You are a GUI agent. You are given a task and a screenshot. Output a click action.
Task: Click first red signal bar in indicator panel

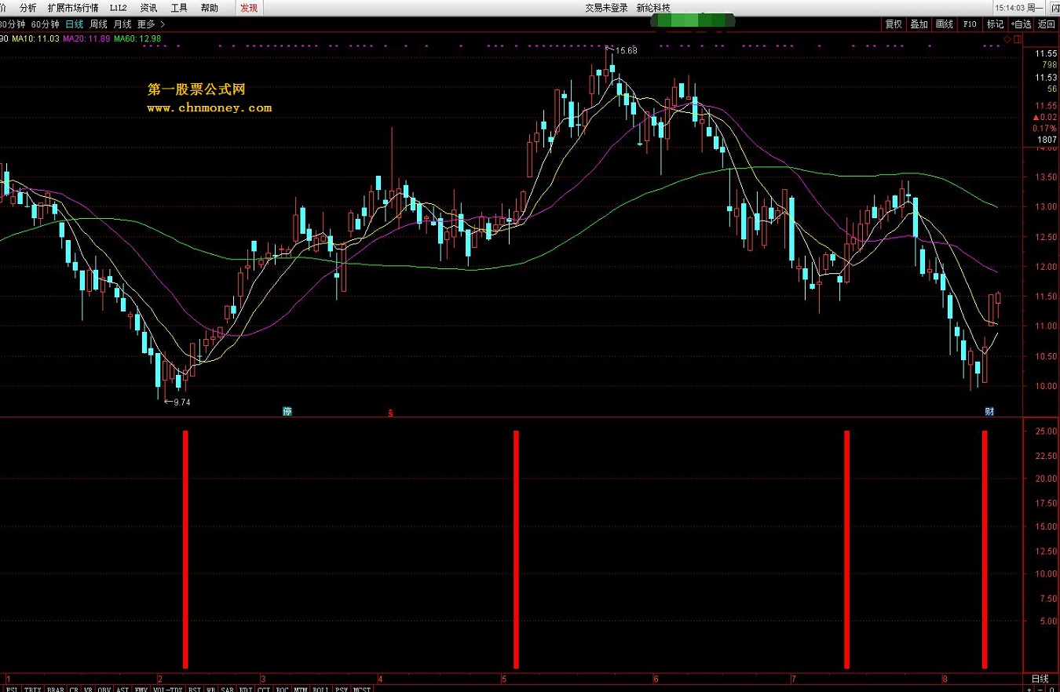(186, 548)
